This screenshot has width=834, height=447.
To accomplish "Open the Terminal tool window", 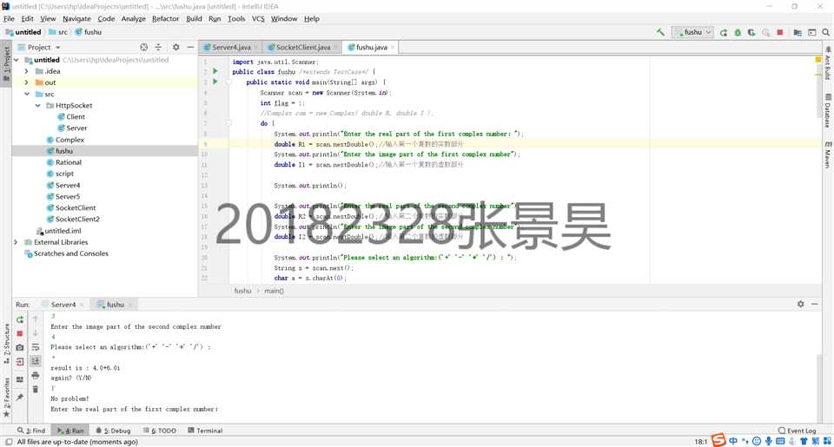I will click(x=205, y=431).
